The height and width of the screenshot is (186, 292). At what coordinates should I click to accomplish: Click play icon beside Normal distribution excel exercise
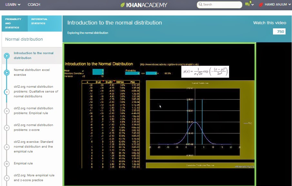pyautogui.click(x=7, y=73)
